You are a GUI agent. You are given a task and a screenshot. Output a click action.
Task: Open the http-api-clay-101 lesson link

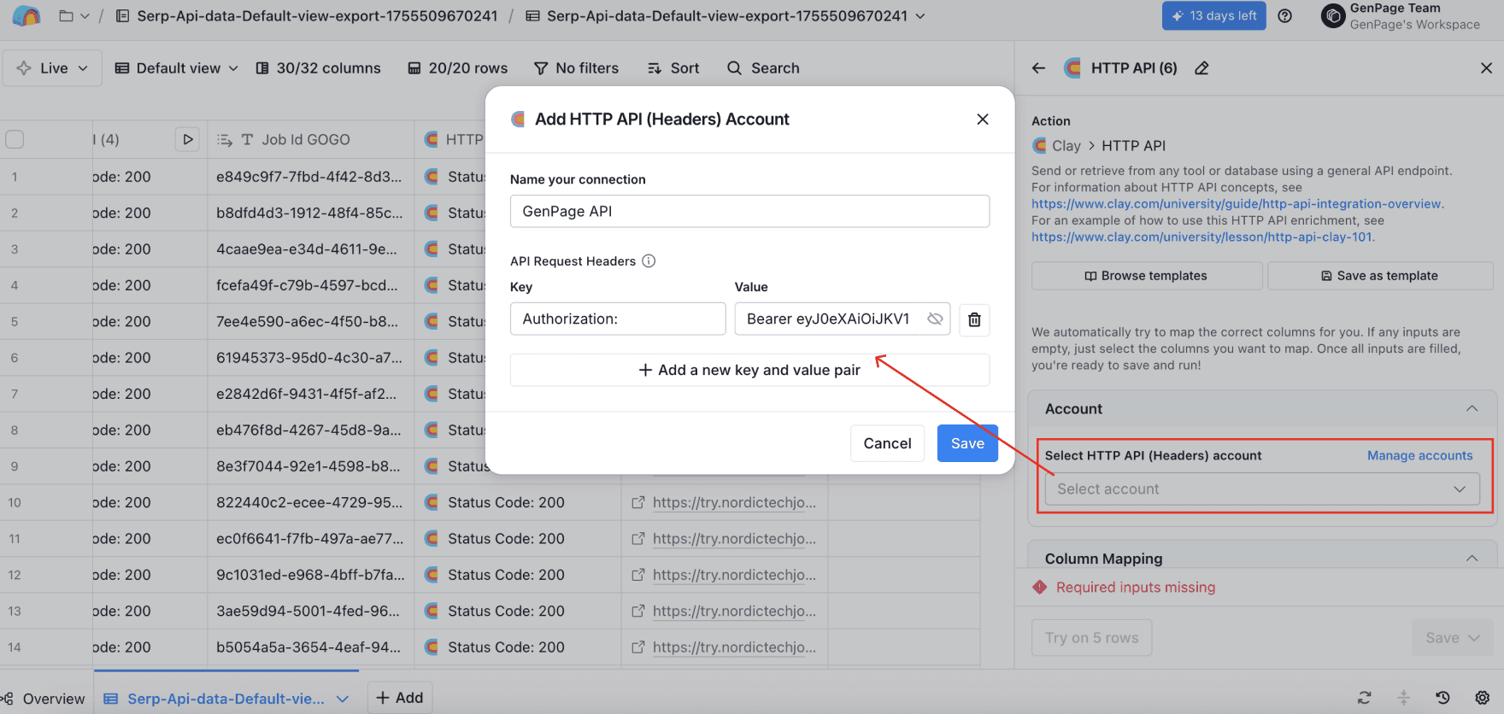click(x=1201, y=237)
